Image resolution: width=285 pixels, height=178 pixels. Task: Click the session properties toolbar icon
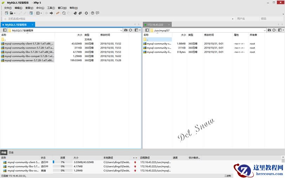pos(31,13)
